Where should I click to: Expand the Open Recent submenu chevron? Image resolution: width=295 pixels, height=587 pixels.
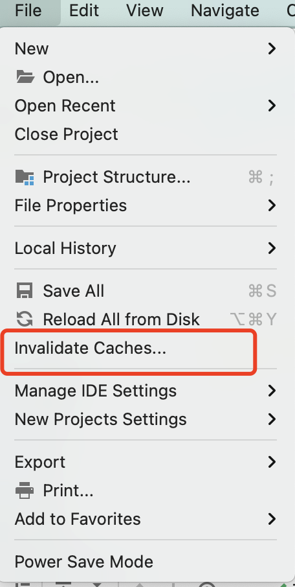272,106
